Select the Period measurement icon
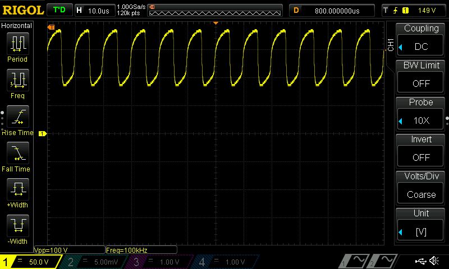This screenshot has width=449, height=269. (18, 44)
